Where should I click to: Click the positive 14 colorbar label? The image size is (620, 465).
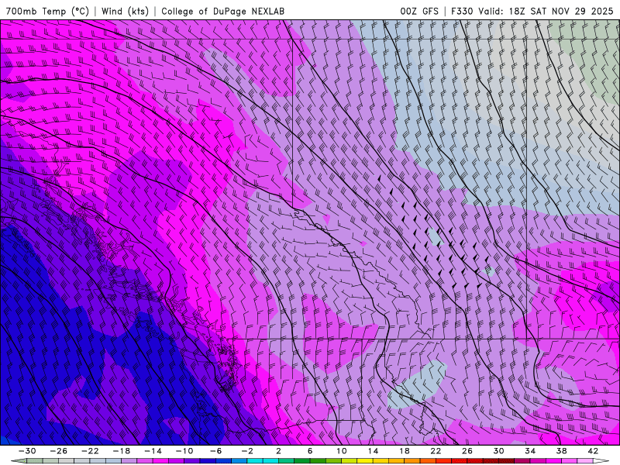373,451
